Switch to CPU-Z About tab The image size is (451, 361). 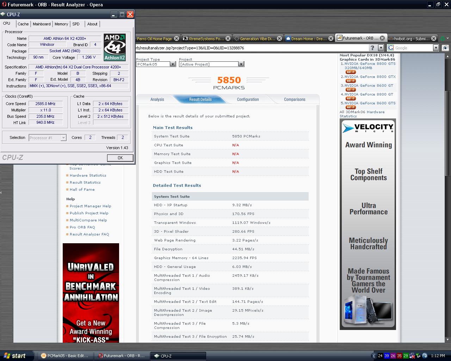click(92, 24)
